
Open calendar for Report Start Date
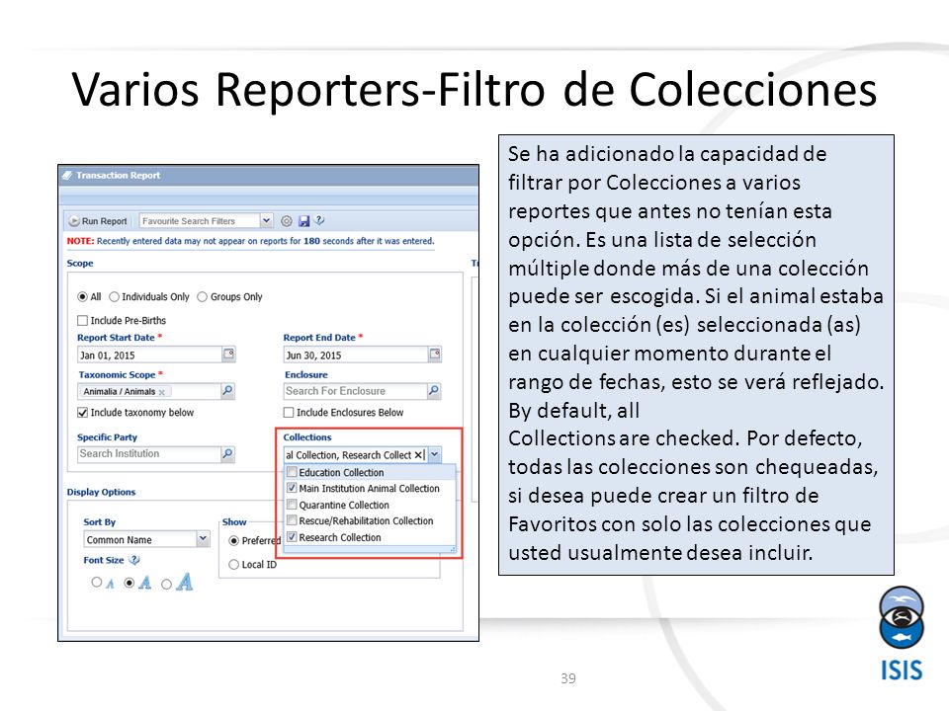point(228,354)
